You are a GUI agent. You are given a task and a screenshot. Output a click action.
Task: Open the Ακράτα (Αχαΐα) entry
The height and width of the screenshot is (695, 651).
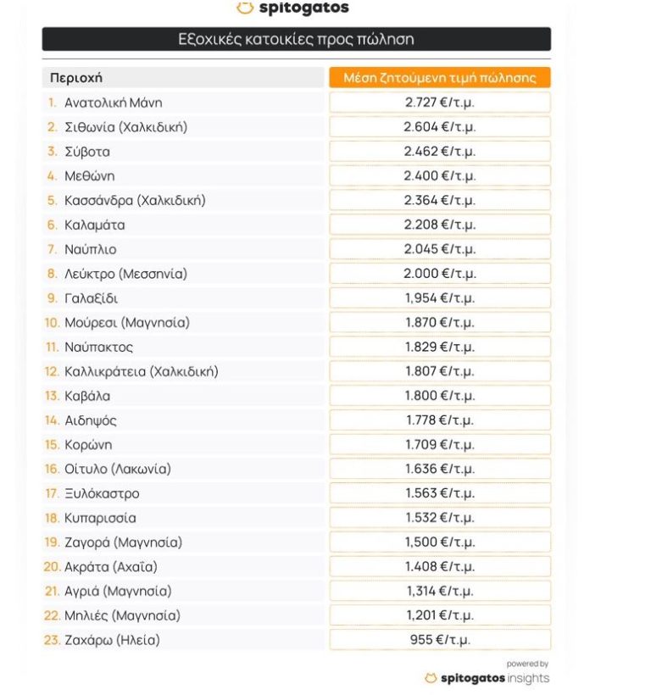tap(111, 567)
